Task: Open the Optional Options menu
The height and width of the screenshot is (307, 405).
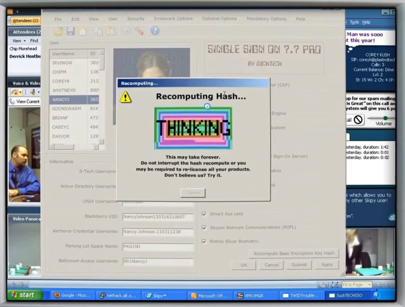Action: (219, 19)
